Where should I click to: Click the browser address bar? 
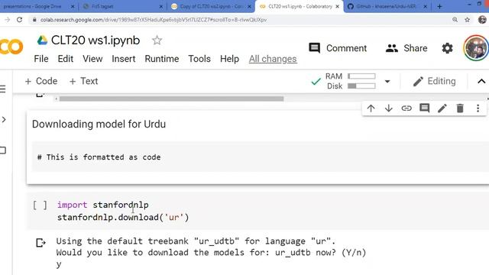click(x=240, y=20)
